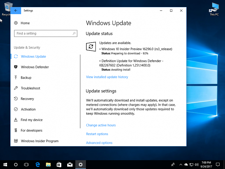
Task: Open Task View on the taskbar
Action: (x=26, y=164)
